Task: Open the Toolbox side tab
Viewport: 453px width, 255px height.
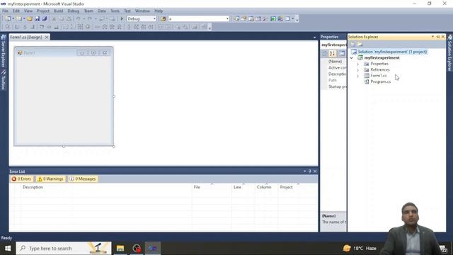Action: [3, 80]
